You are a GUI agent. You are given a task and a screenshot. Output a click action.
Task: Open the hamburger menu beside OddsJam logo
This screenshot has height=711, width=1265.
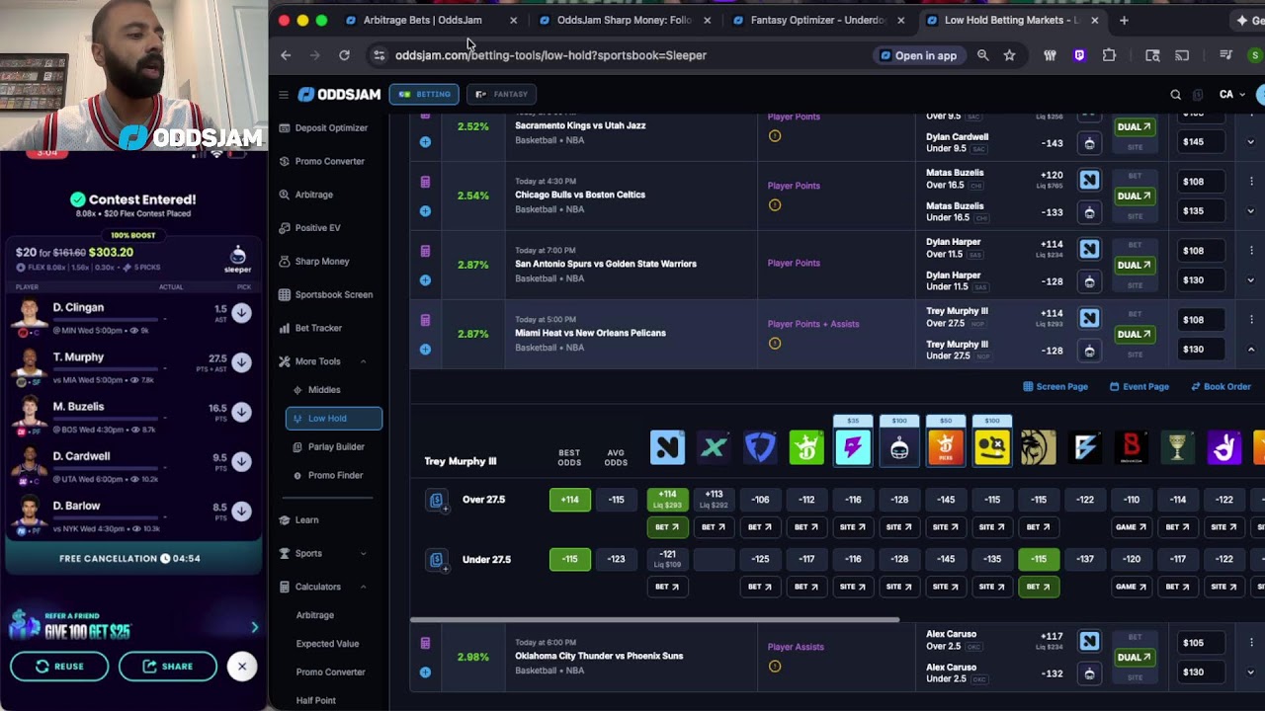[284, 95]
